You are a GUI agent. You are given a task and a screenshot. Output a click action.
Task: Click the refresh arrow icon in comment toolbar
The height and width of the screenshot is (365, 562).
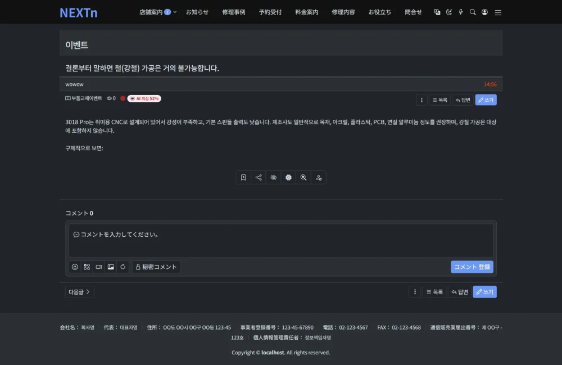[123, 267]
